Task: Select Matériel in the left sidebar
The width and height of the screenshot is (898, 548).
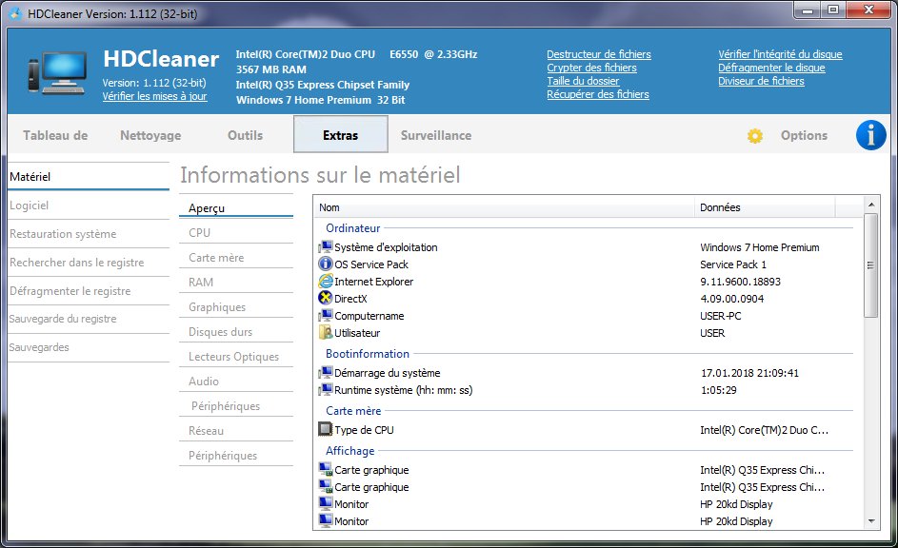Action: coord(89,177)
